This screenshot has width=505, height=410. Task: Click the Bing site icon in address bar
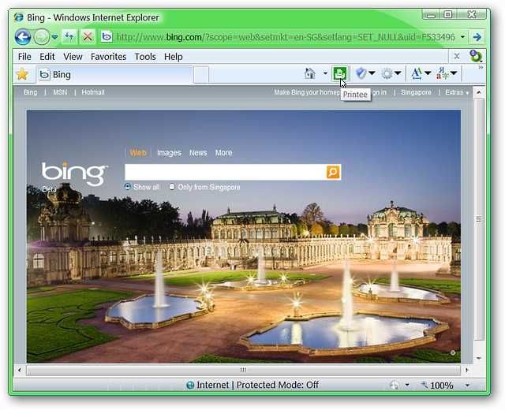pyautogui.click(x=107, y=37)
